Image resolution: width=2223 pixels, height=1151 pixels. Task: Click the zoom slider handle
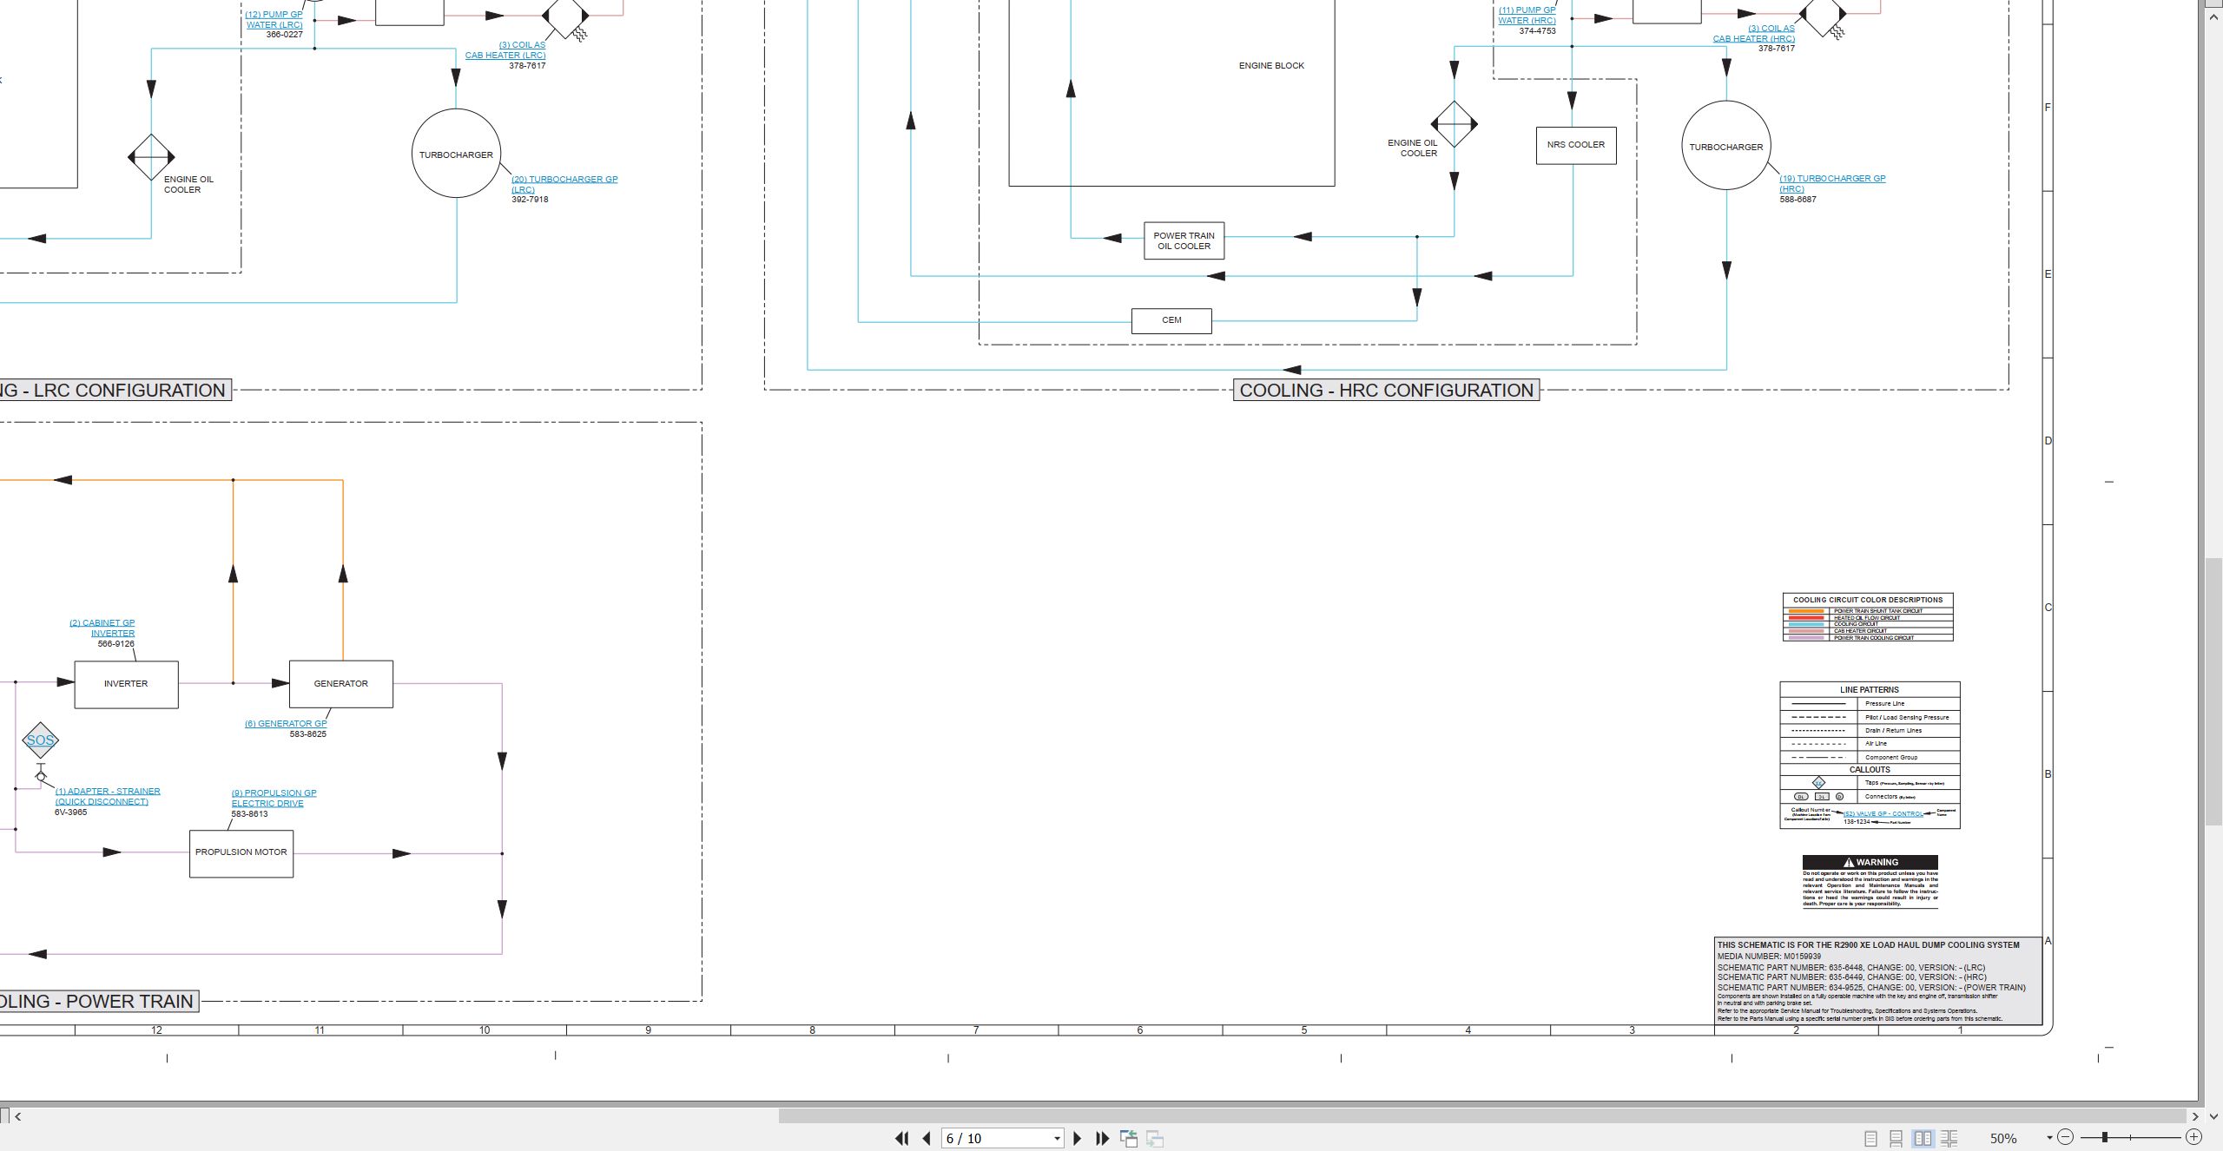pos(2105,1137)
